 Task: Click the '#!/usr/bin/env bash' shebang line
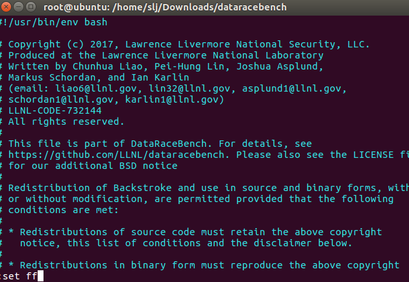click(x=54, y=22)
